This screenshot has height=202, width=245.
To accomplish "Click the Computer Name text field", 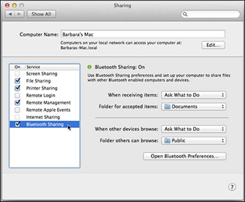I will 143,34.
